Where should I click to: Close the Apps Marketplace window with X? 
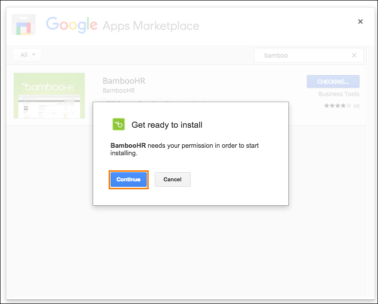pos(360,22)
